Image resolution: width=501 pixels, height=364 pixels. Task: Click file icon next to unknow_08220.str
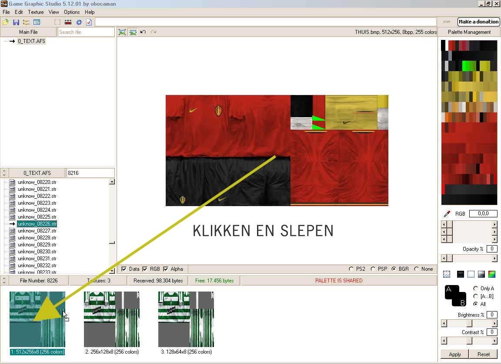click(13, 182)
